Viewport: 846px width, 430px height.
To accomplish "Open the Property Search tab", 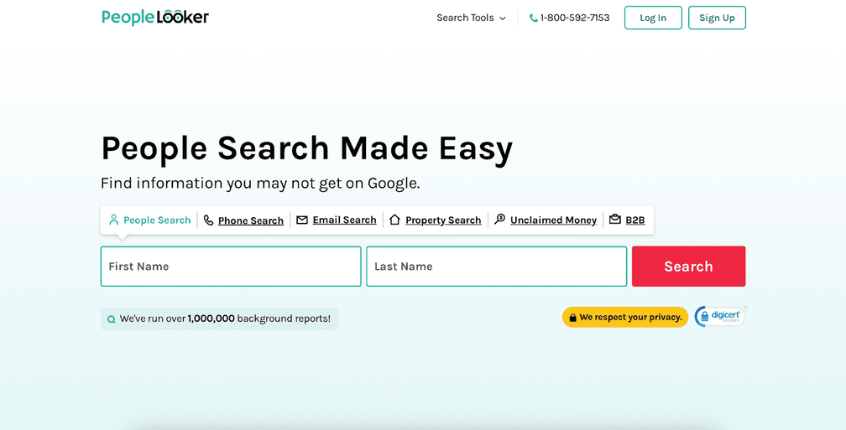I will (443, 220).
